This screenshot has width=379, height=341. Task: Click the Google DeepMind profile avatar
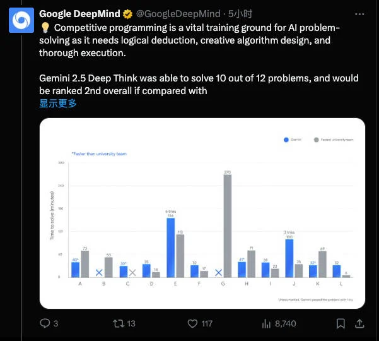coord(21,20)
